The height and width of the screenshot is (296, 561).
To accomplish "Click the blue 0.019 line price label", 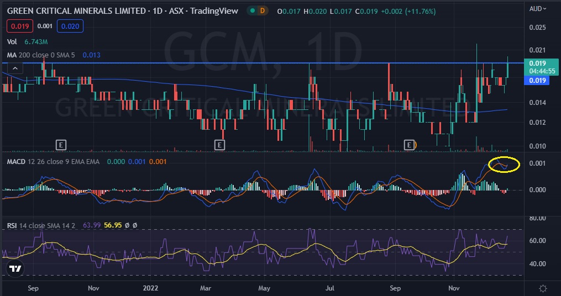I will pos(536,81).
